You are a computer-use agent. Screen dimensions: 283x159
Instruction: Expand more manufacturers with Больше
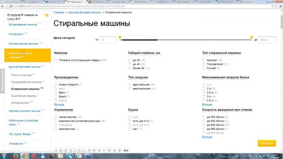[59, 105]
